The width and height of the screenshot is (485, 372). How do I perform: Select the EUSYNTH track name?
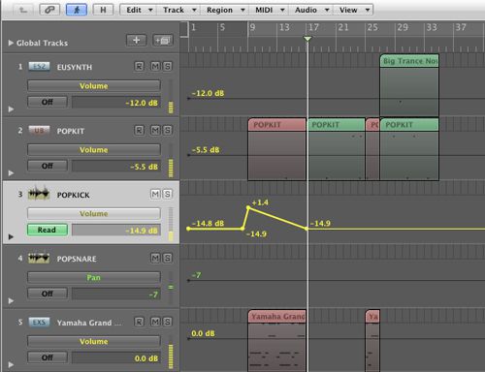75,67
